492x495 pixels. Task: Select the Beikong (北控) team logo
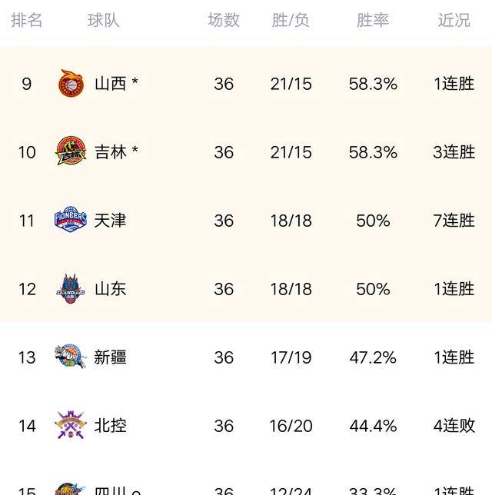click(x=71, y=425)
